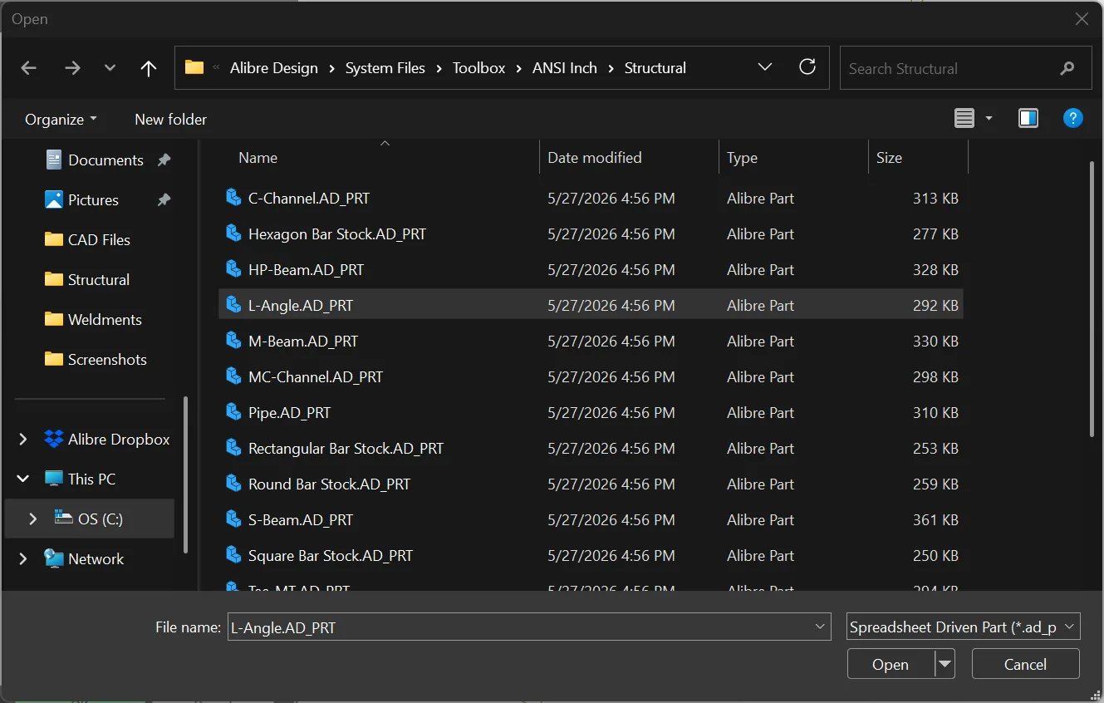The image size is (1104, 703).
Task: Open the recent locations chevron
Action: click(x=110, y=68)
